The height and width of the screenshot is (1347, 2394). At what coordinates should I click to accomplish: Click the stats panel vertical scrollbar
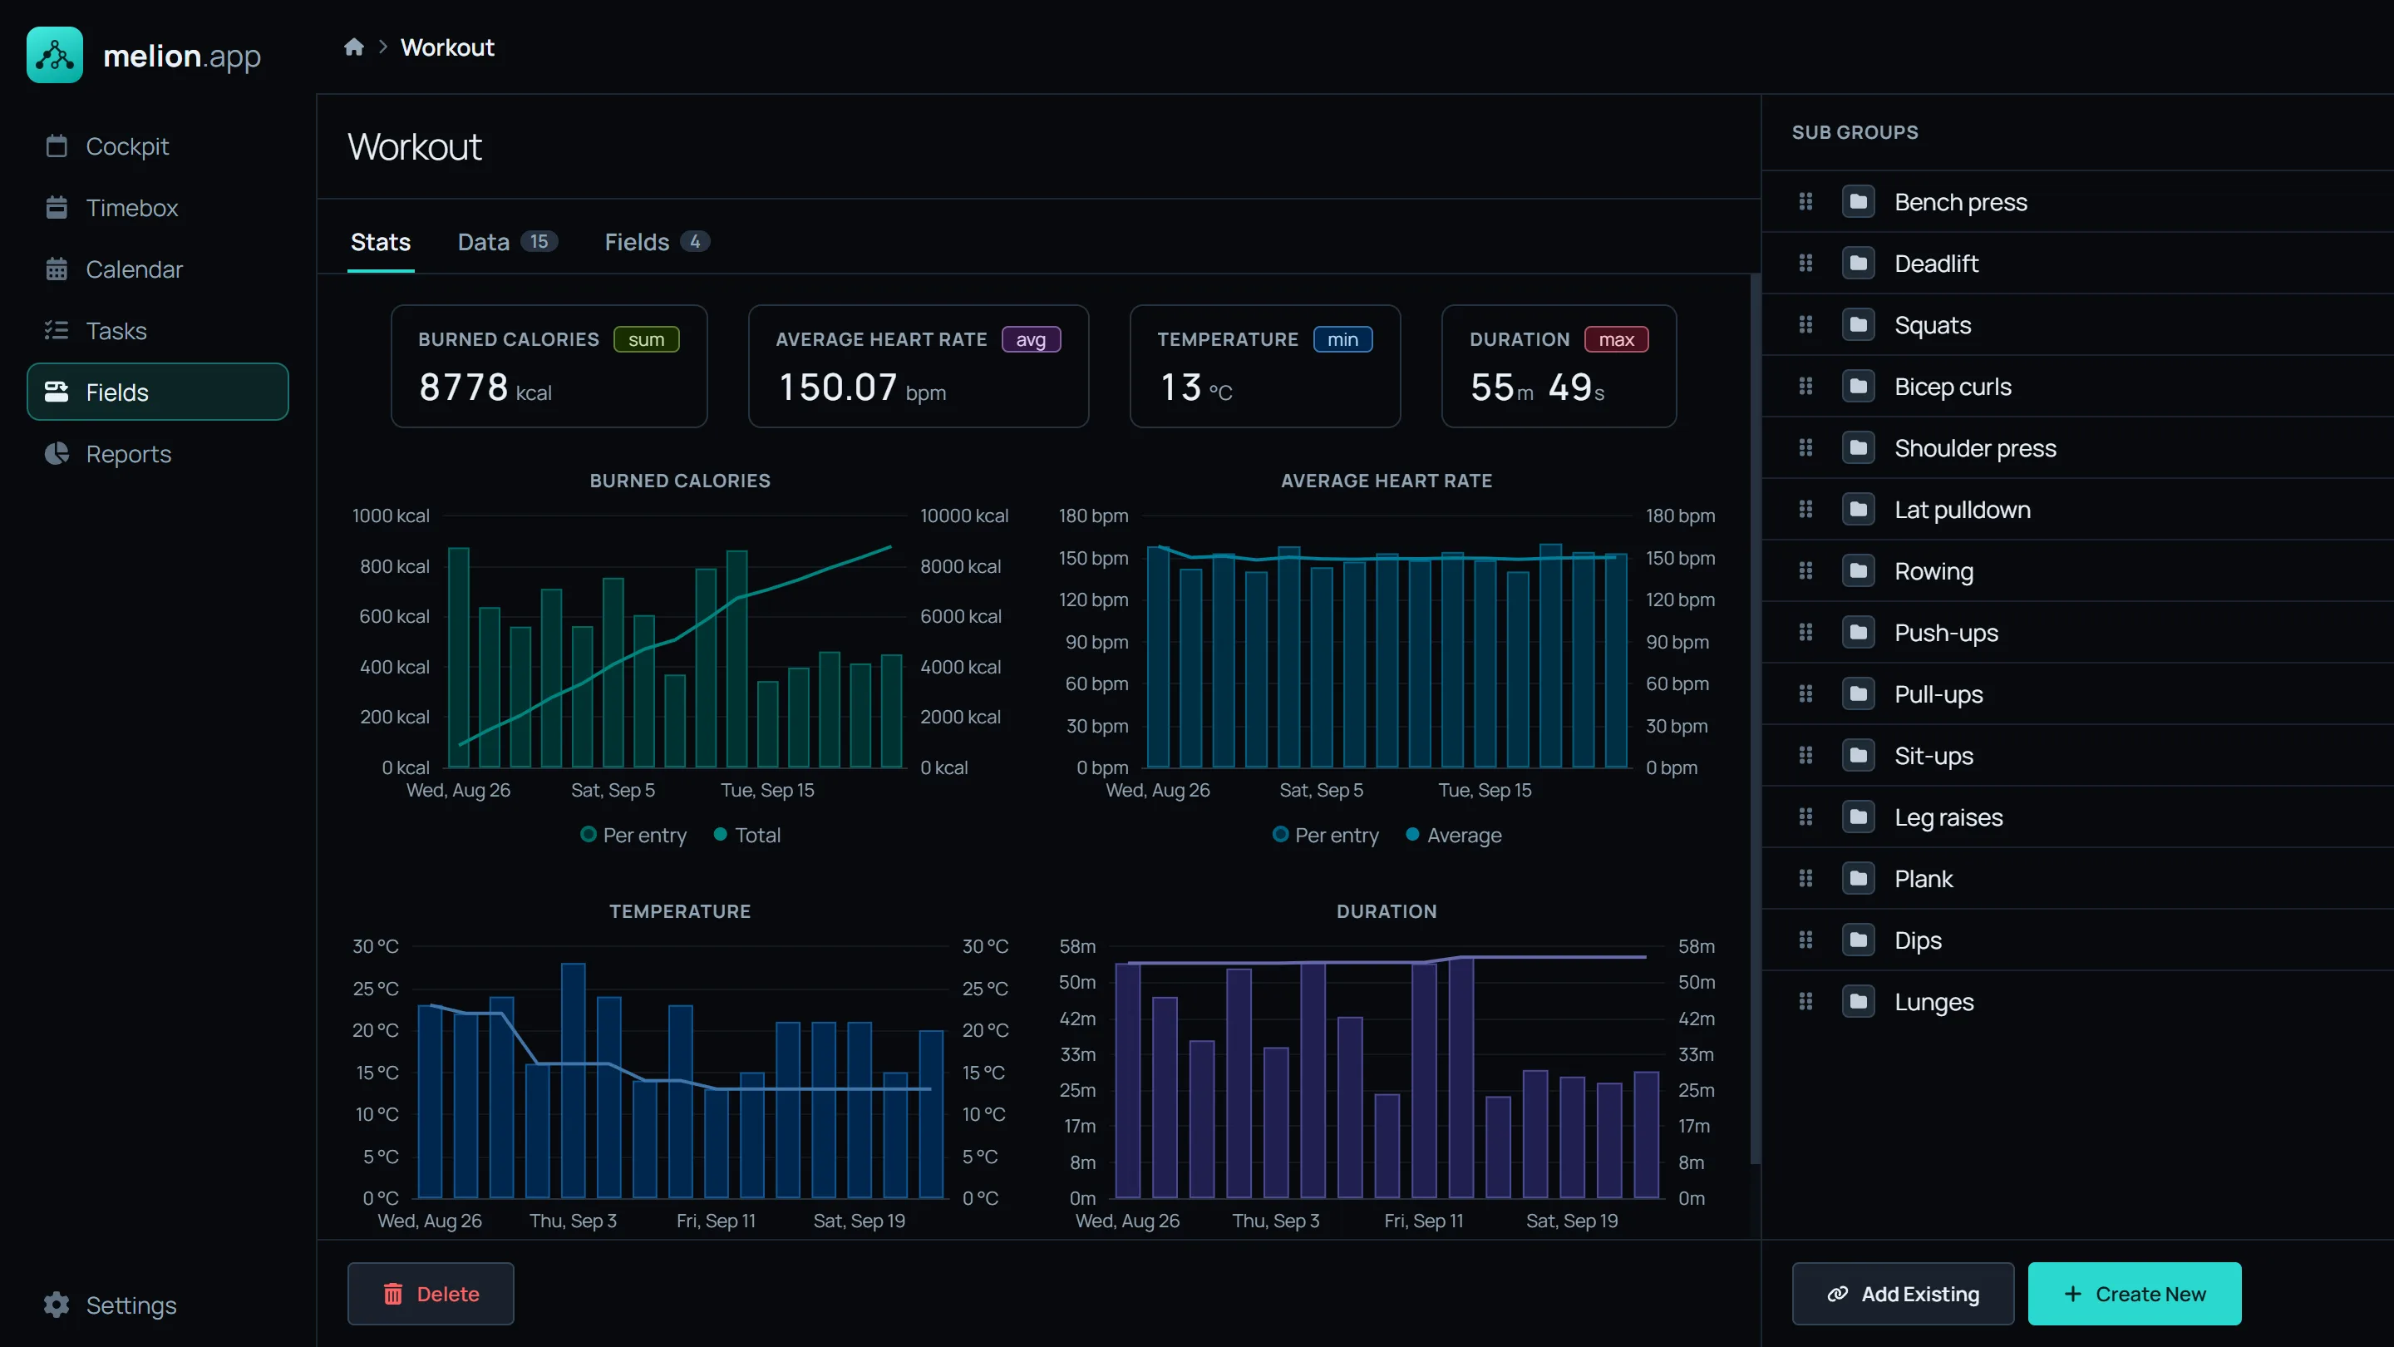point(1755,718)
